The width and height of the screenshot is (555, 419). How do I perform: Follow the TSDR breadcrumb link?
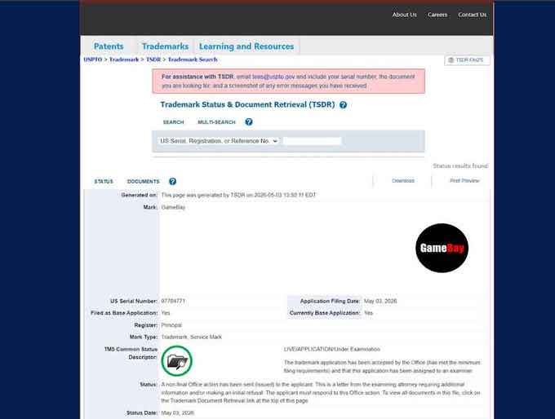pos(153,60)
